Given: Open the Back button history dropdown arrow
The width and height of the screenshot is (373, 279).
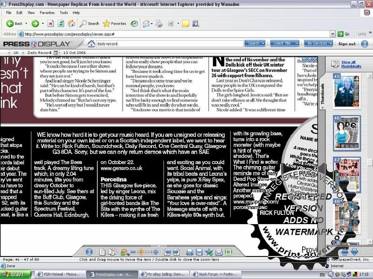Looking at the screenshot, I should [26, 24].
